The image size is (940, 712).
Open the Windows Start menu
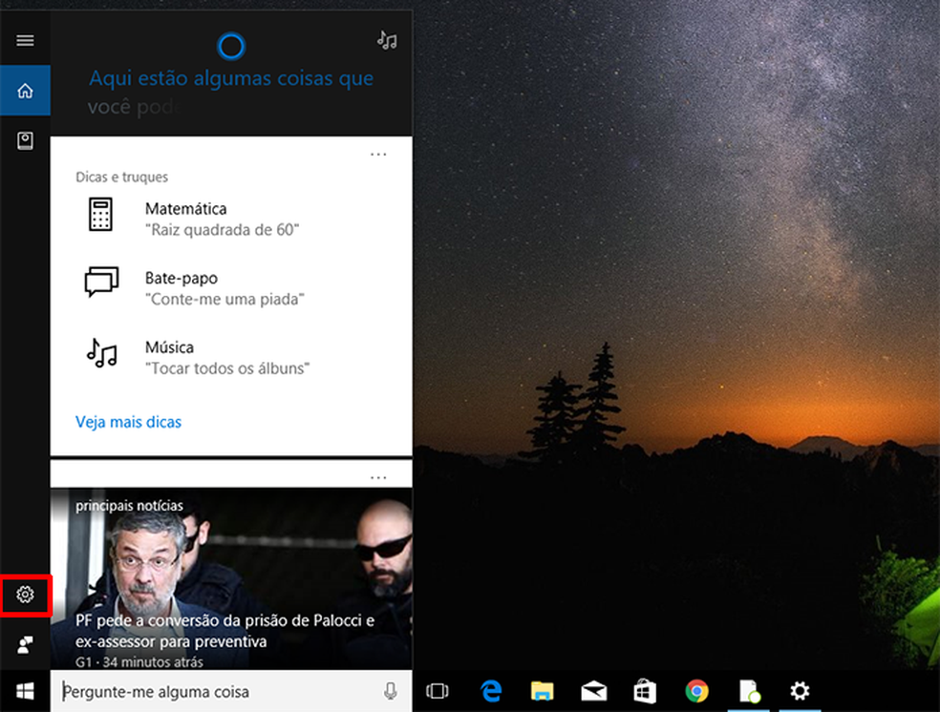(24, 690)
